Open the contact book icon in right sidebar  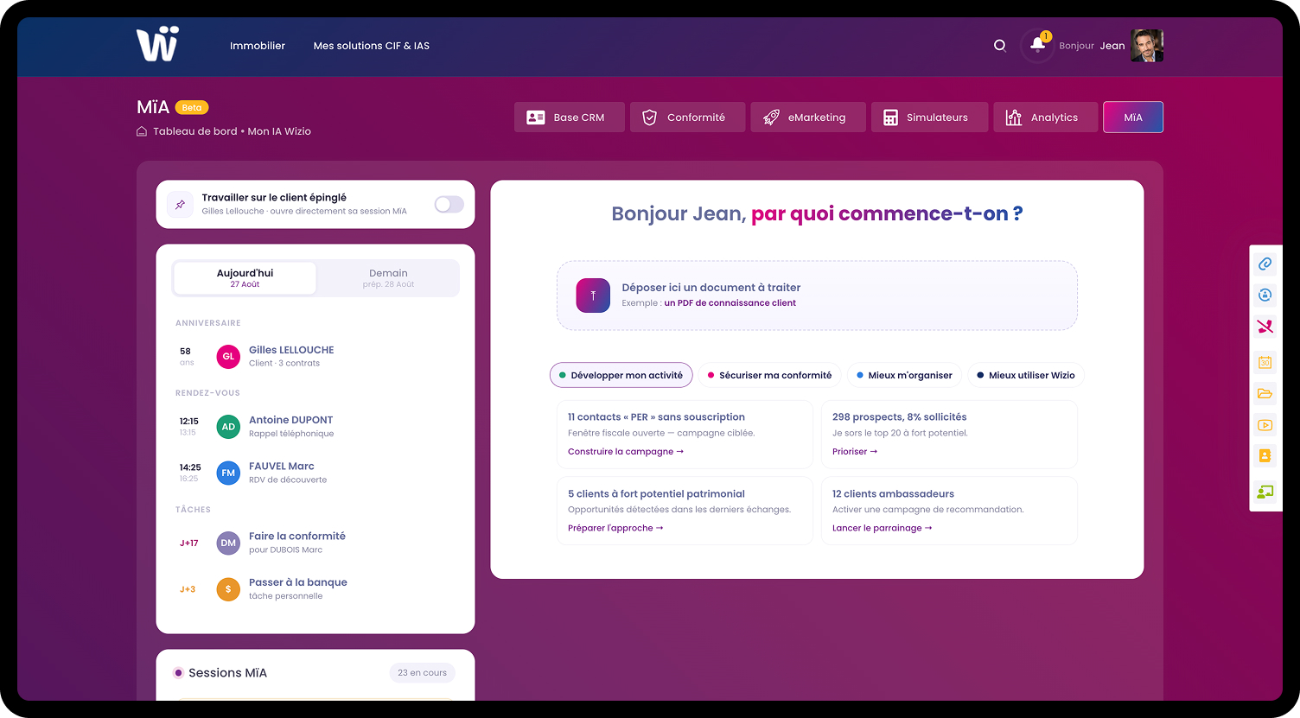pos(1265,455)
